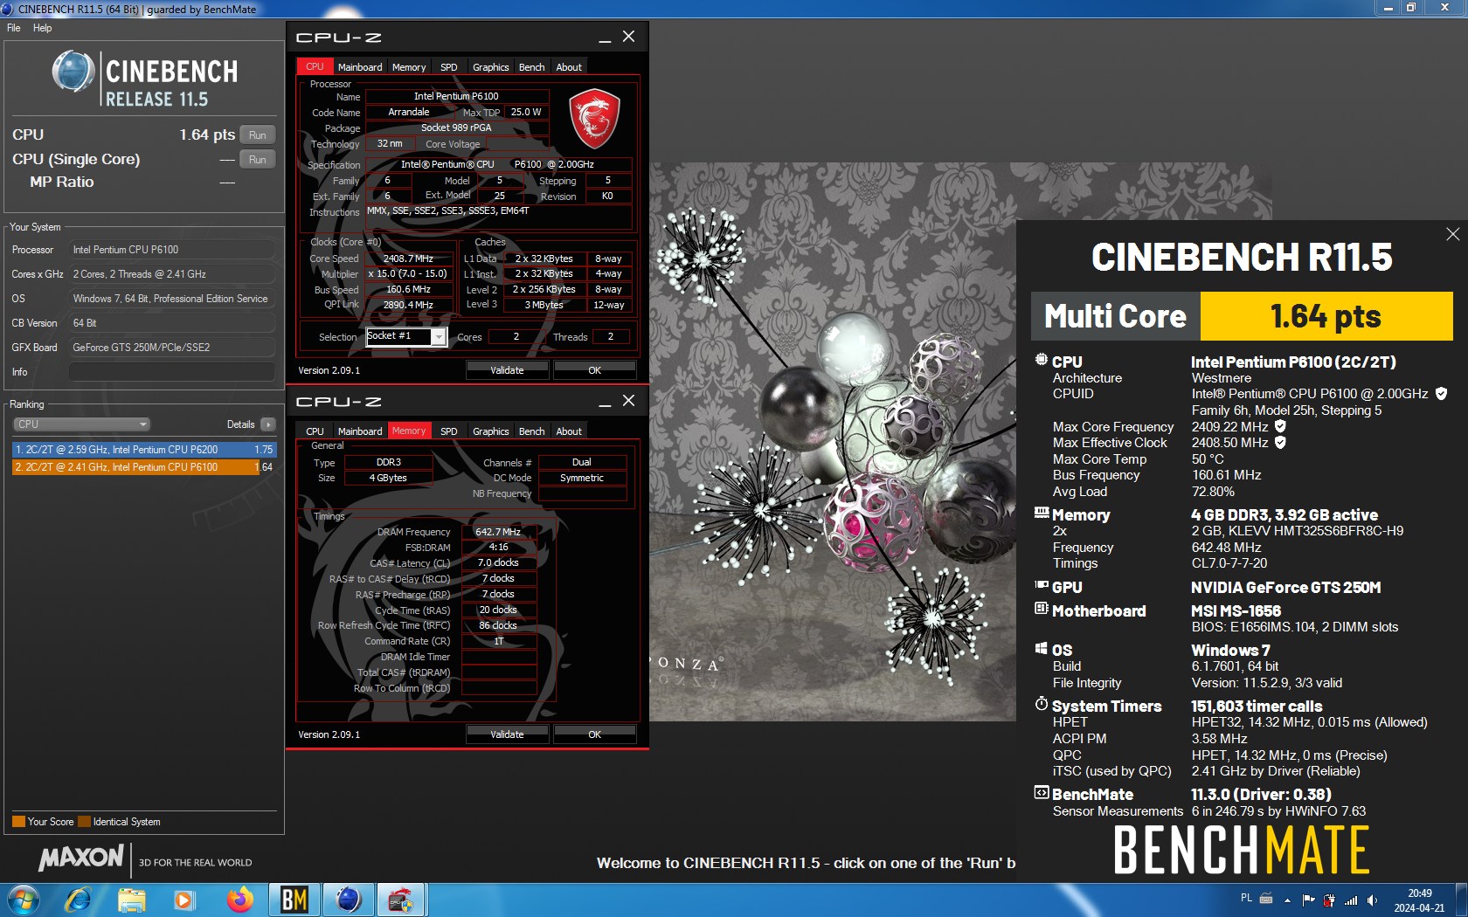Screen dimensions: 1468x917
Task: Open the File menu in Cinebench
Action: [x=14, y=28]
